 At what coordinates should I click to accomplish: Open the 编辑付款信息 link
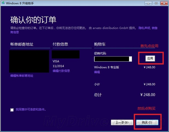pos(61,71)
